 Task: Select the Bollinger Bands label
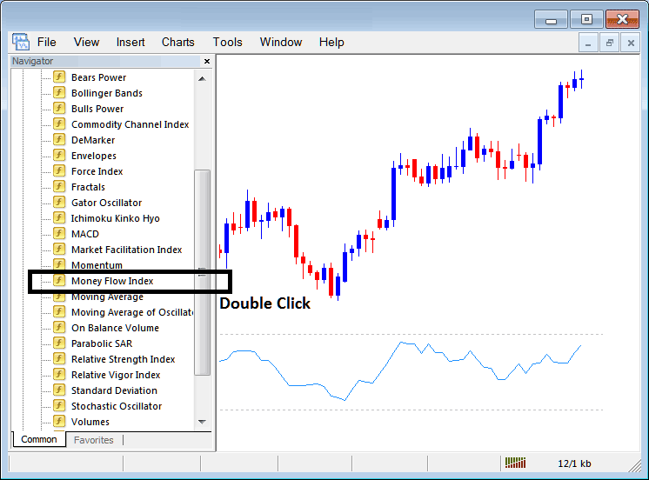point(107,93)
